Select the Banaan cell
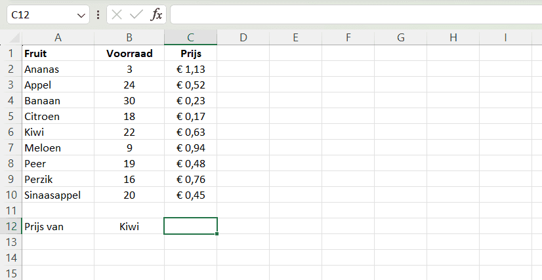The image size is (542, 280). pos(58,100)
